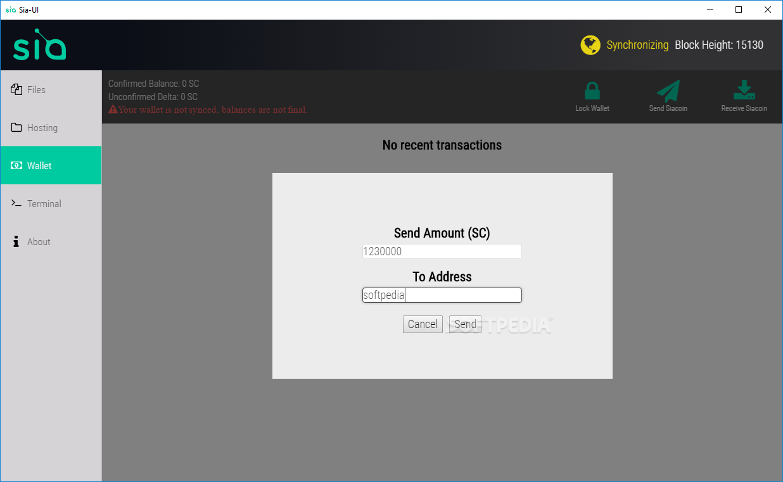Screen dimensions: 783x482
Task: Focus the To Address input field
Action: coord(442,295)
